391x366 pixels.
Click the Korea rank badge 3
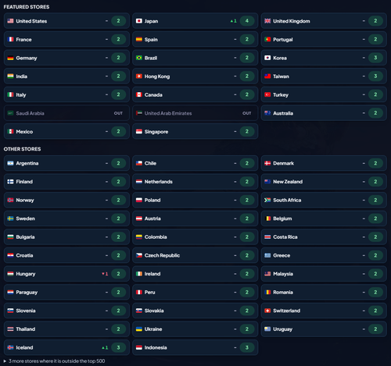(x=375, y=58)
